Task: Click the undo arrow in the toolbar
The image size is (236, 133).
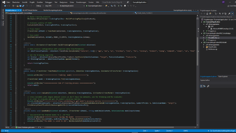Action: (x=27, y=6)
